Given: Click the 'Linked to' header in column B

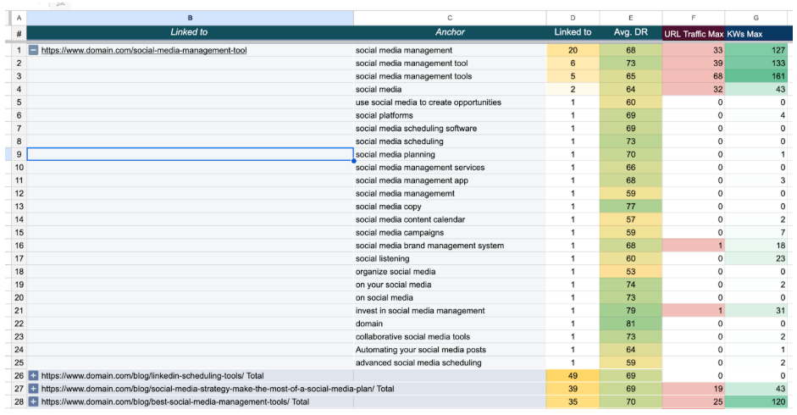Looking at the screenshot, I should [189, 32].
